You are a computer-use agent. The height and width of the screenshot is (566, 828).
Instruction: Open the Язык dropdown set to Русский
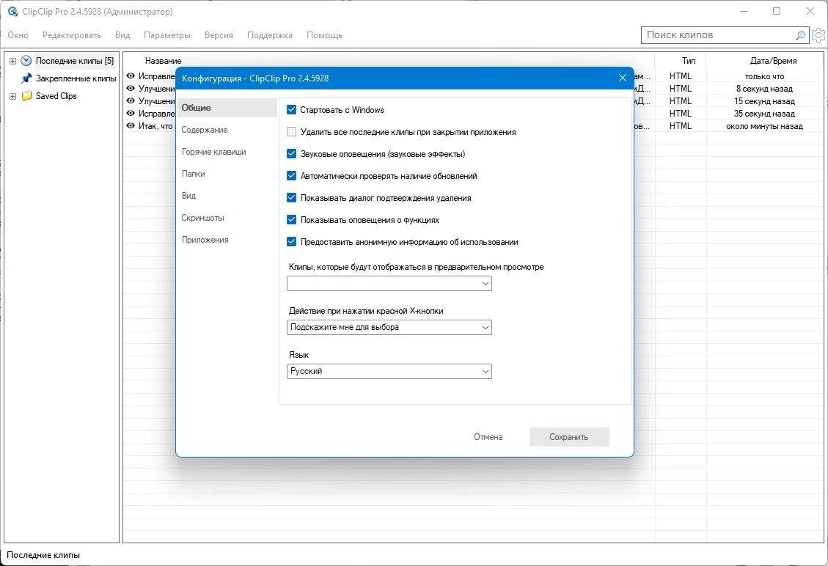tap(389, 371)
